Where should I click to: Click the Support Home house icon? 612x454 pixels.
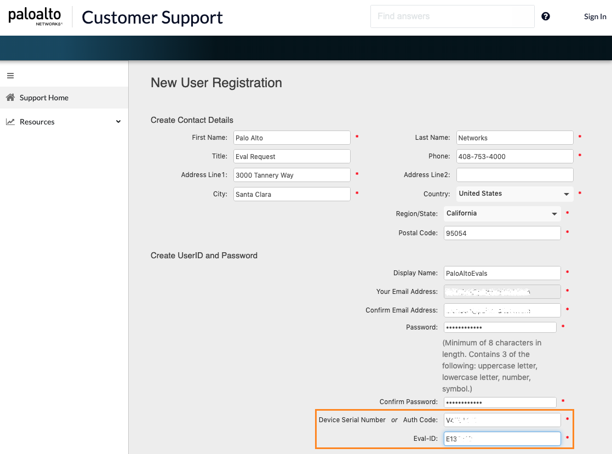point(10,97)
